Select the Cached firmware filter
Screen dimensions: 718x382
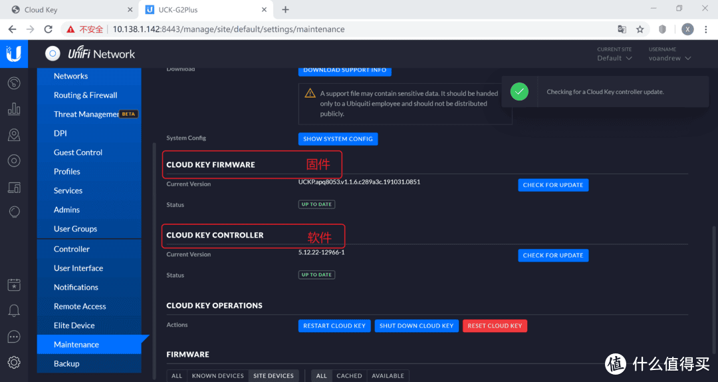(349, 375)
